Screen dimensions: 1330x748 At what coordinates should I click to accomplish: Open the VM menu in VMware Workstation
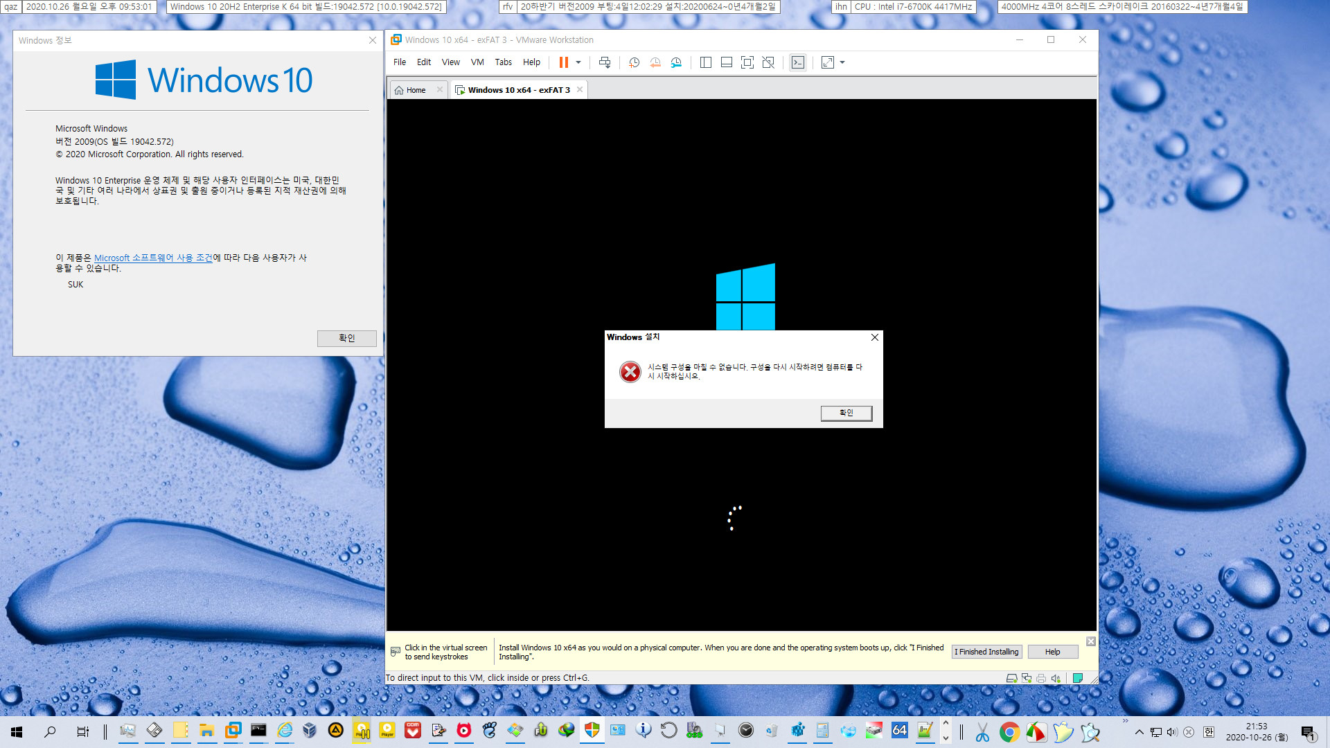[477, 62]
